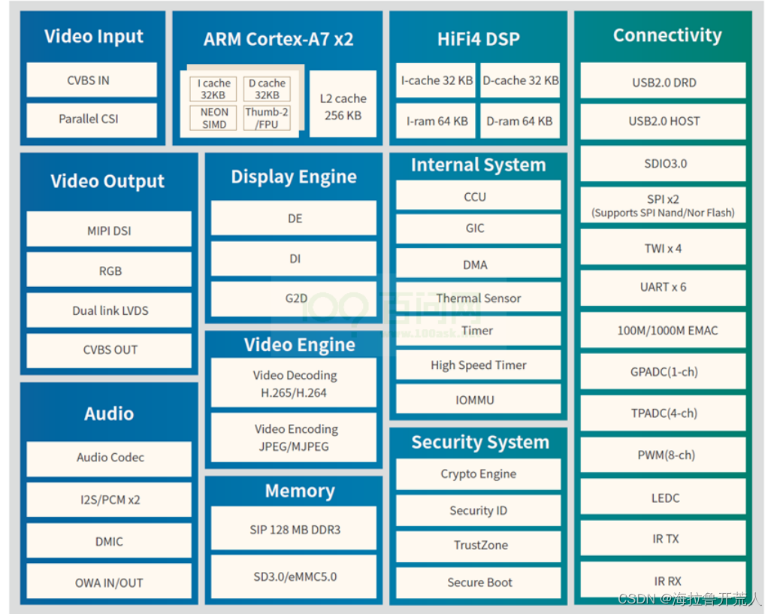Click the D-ram 64 KB block
Screen dimensions: 774x614
tap(520, 121)
